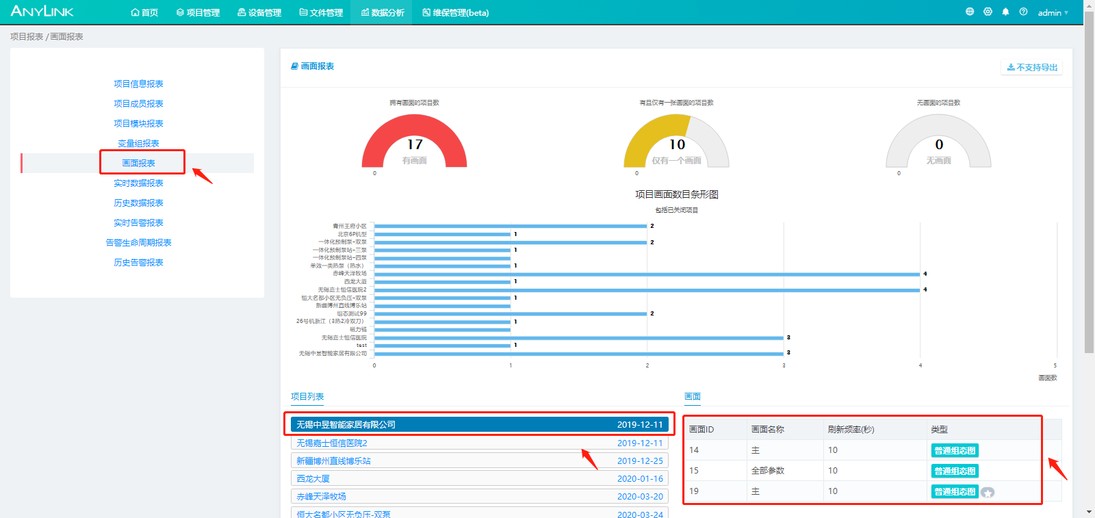Open 历史告警报表 in the sidebar

[x=138, y=262]
